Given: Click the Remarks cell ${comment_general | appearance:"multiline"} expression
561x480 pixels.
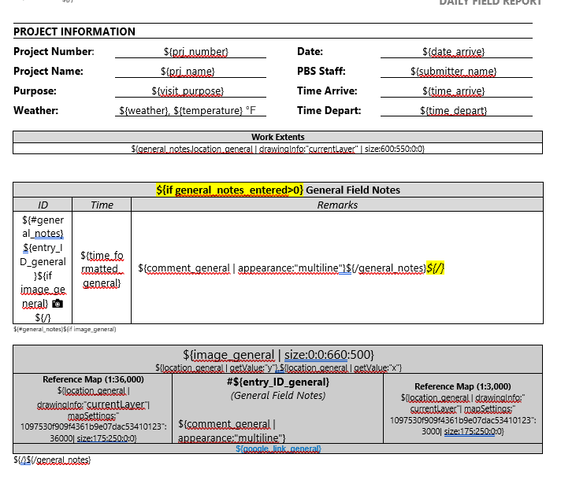Looking at the screenshot, I should coord(242,268).
